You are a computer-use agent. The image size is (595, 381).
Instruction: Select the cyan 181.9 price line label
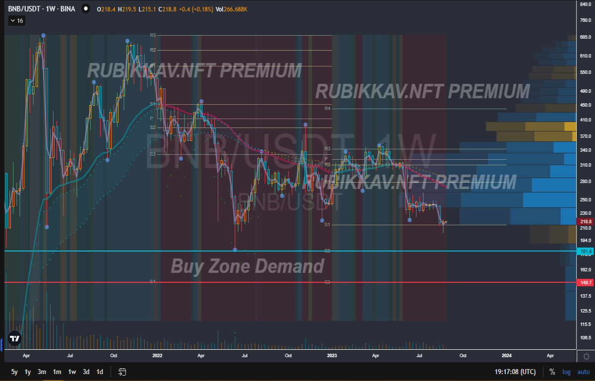[586, 252]
